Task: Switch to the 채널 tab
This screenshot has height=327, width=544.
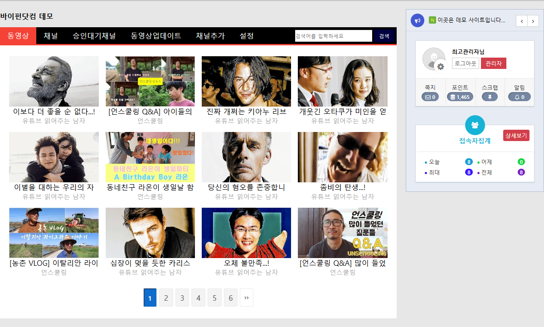Action: 51,36
